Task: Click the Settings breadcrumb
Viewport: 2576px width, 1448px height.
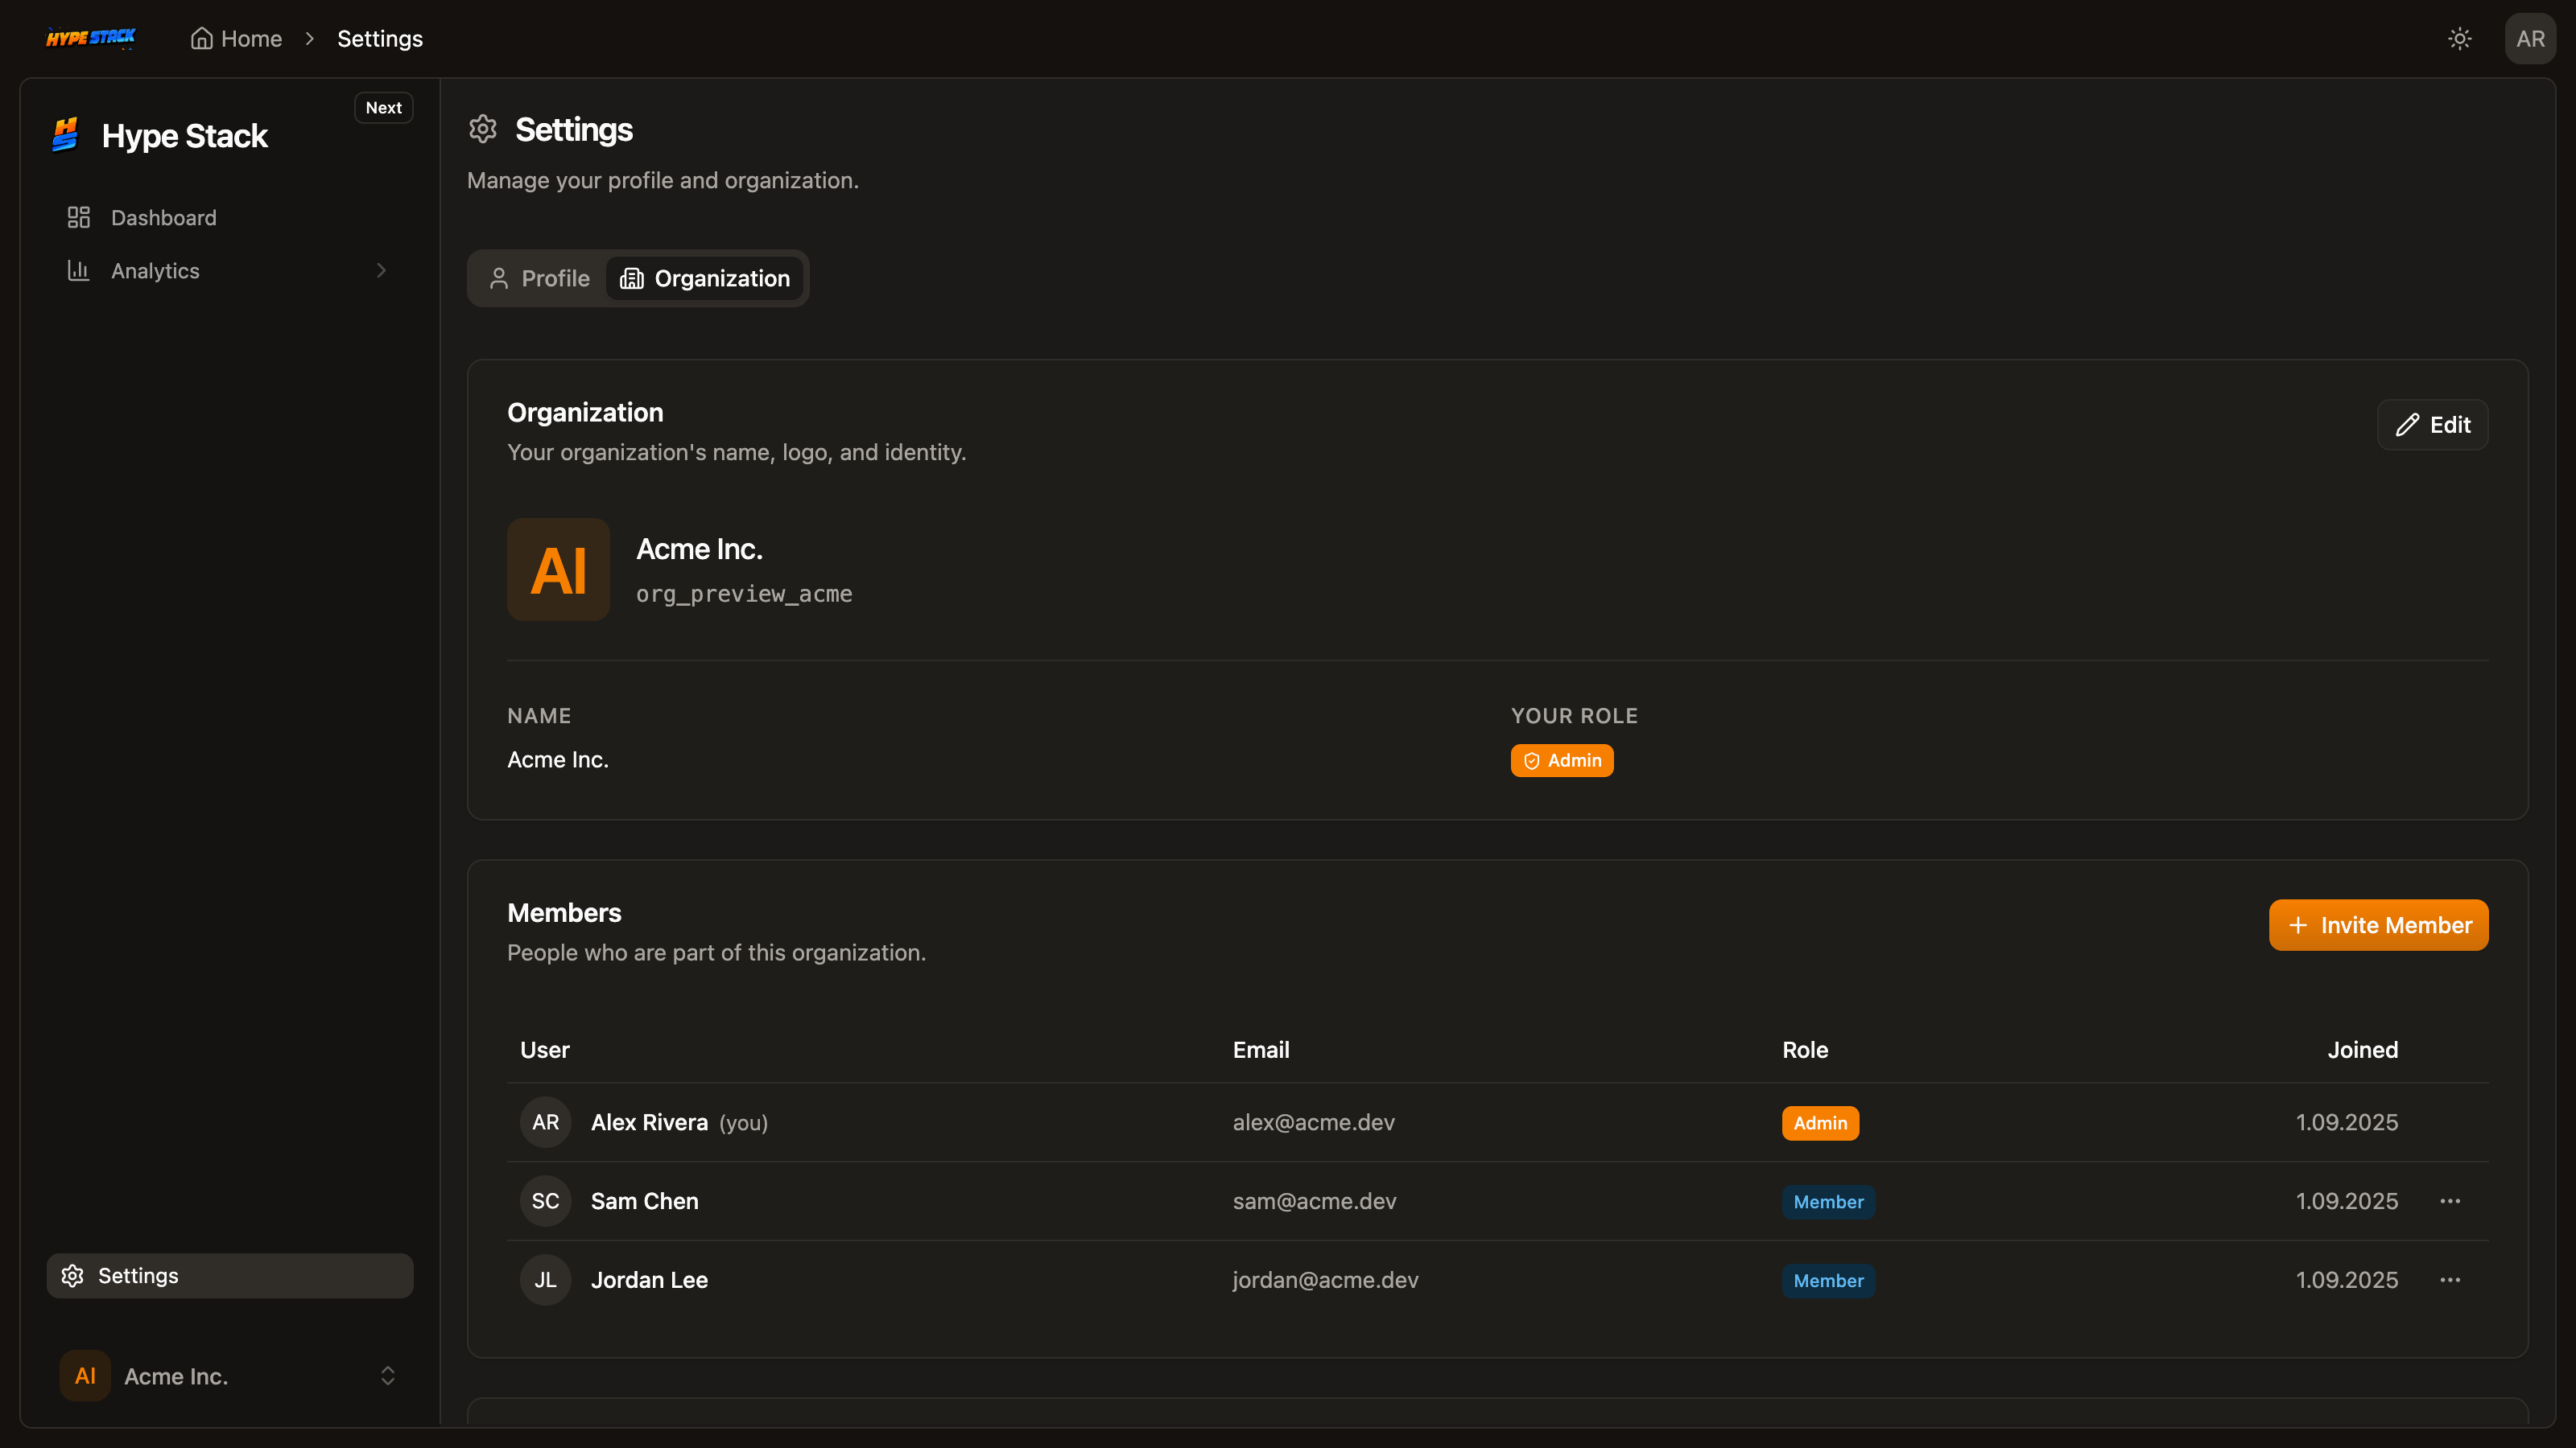Action: [x=380, y=38]
